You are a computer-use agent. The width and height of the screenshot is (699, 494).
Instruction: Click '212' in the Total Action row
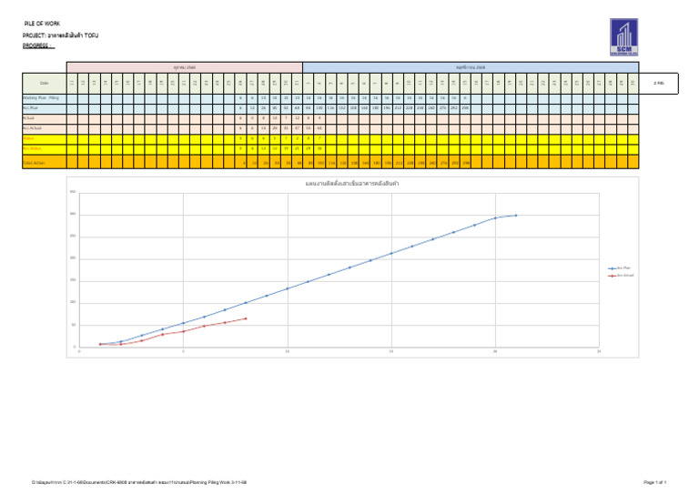point(398,163)
